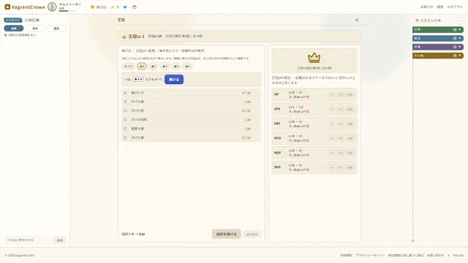Click the max button in DEF row

(x=350, y=123)
